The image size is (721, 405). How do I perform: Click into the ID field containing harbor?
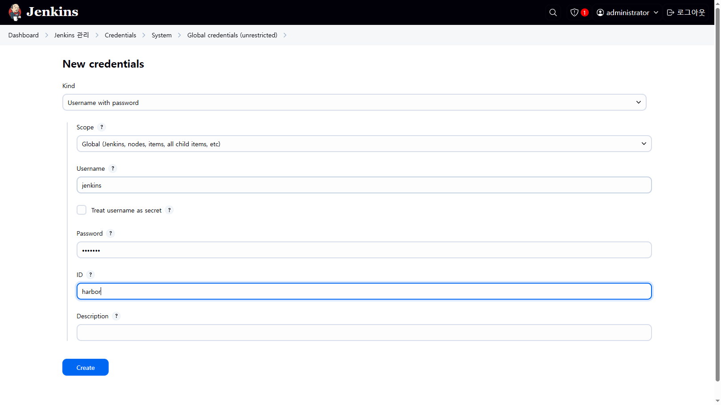(x=364, y=291)
